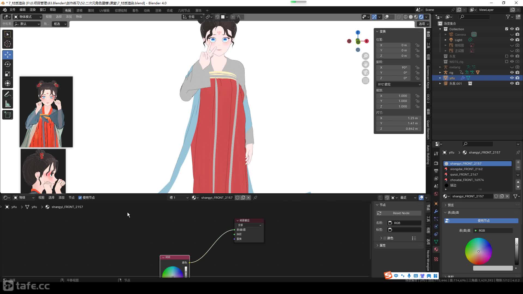This screenshot has width=523, height=294.
Task: Open the Render properties tab icon
Action: pos(436,163)
